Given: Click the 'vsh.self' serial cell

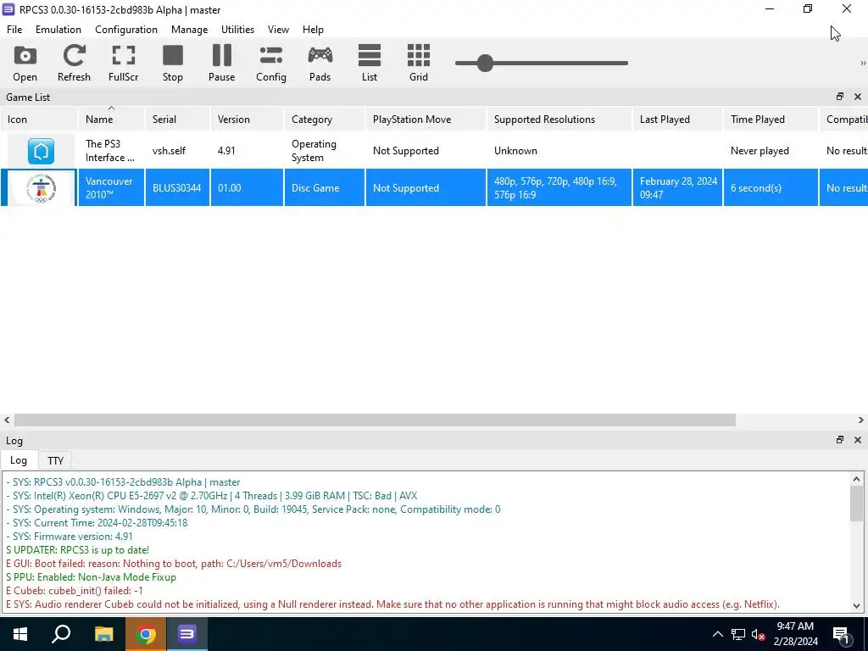Looking at the screenshot, I should [177, 151].
